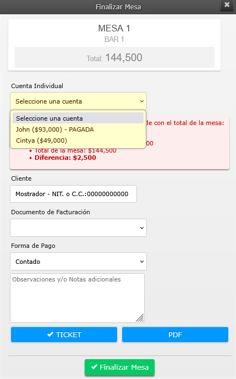Confirm with the green Finalizar Mesa button
236x379 pixels.
pos(120,367)
